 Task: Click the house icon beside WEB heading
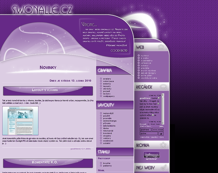tap(161, 47)
